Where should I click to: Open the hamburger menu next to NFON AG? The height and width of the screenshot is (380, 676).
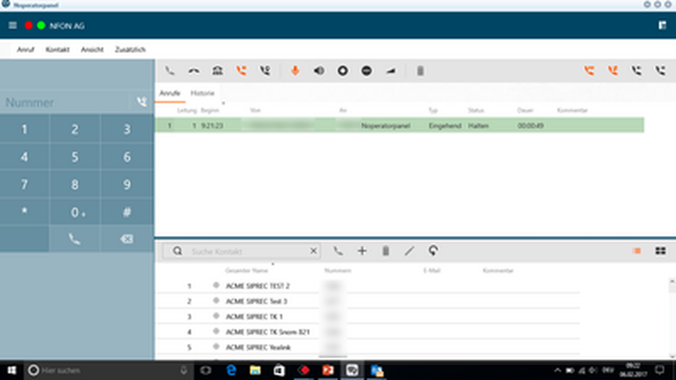coord(13,26)
